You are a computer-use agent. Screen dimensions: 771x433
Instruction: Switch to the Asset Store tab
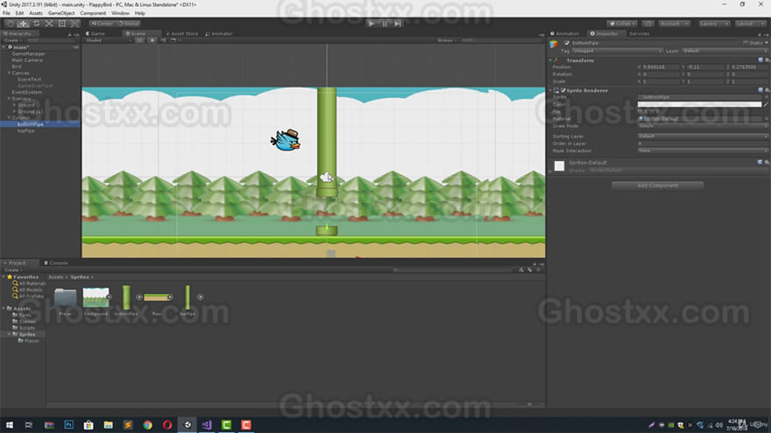(182, 33)
